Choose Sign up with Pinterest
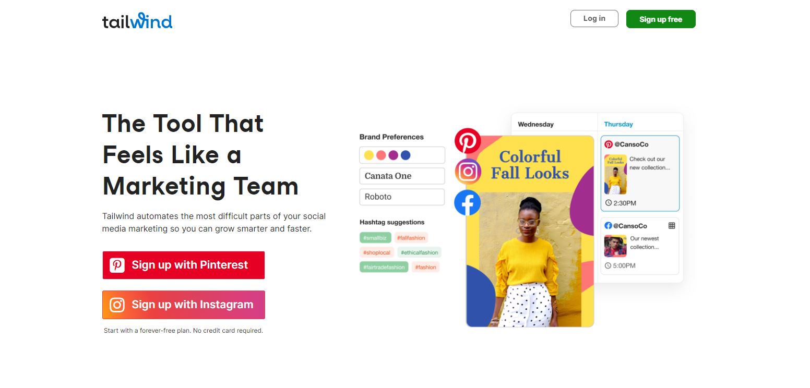Screen dimensions: 810x388 (184, 265)
